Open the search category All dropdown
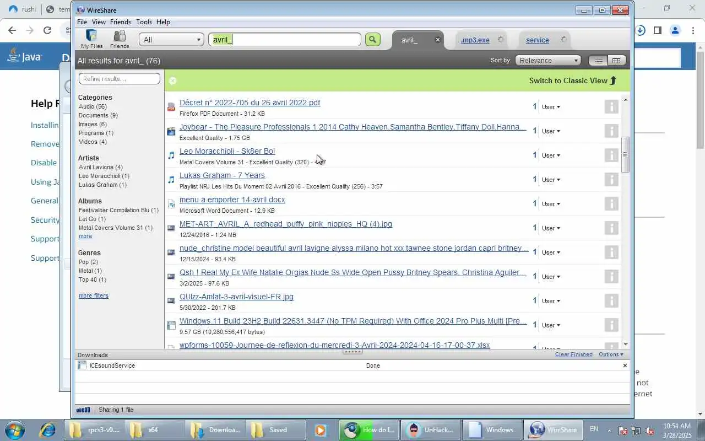The image size is (705, 441). (x=171, y=40)
